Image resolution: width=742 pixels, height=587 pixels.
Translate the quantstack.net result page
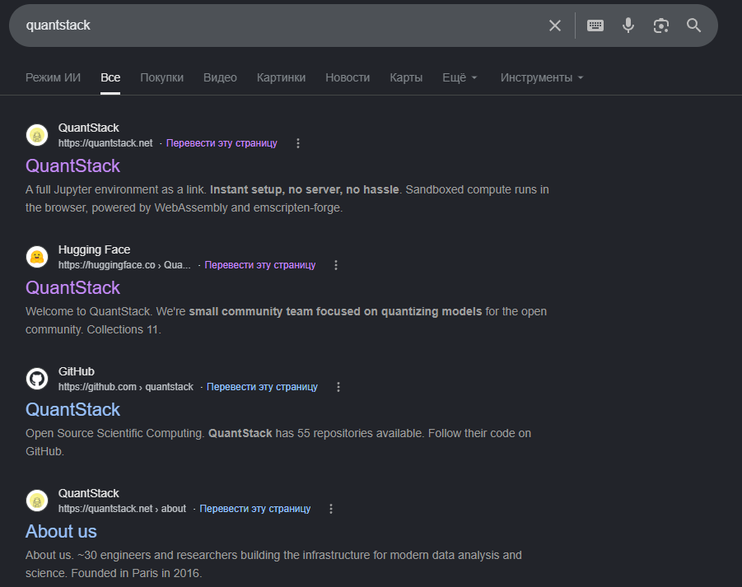222,143
